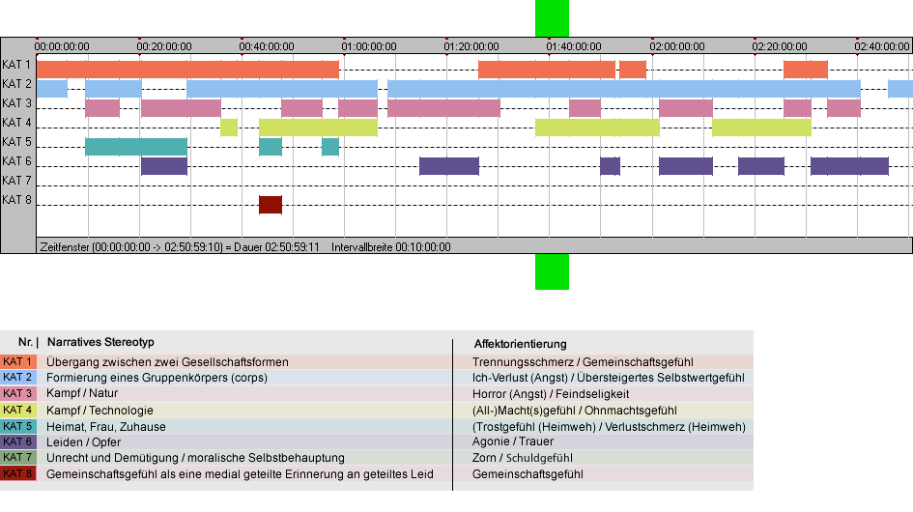The image size is (913, 512).
Task: Click 'Trennungsschmerz / Gemeinschaftsgefühl' affect text
Action: 583,362
